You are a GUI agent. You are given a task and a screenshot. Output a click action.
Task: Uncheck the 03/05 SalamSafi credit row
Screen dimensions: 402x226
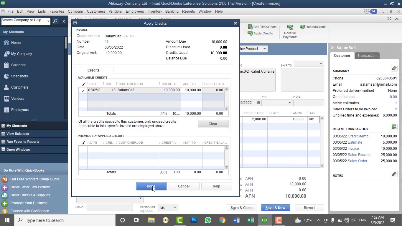[x=83, y=90]
